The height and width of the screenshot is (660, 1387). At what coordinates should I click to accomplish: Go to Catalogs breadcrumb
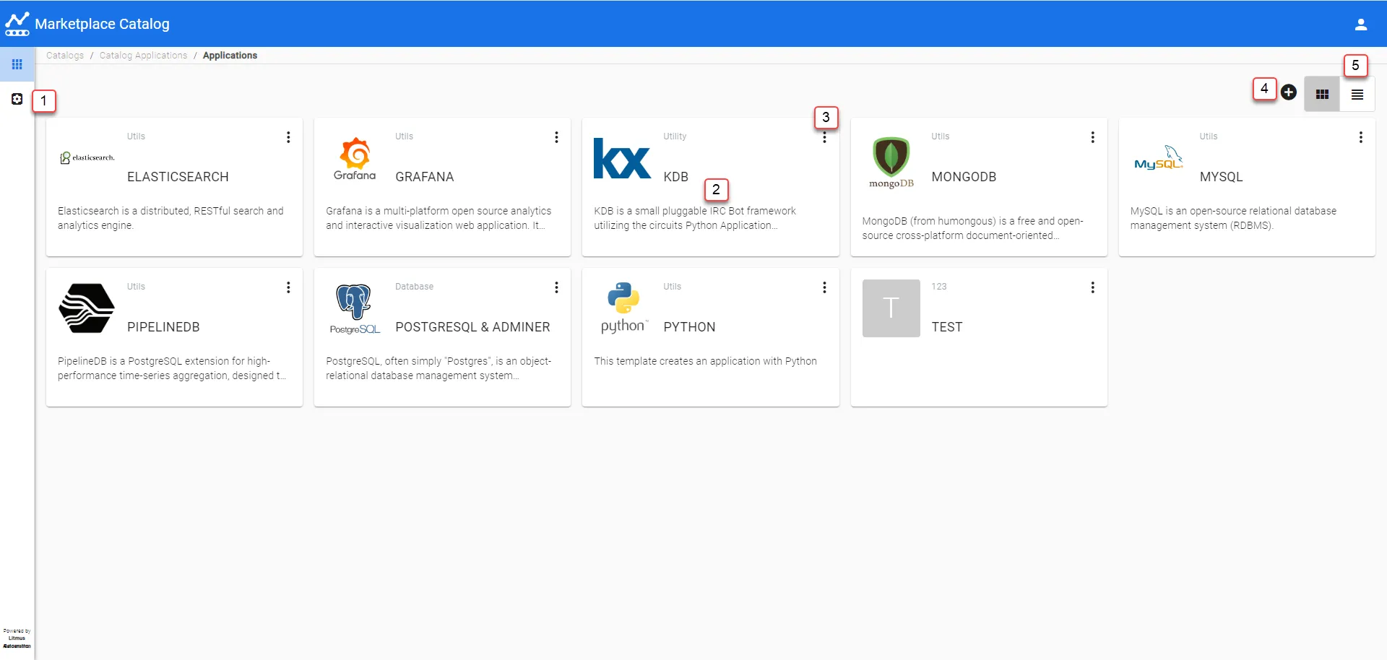coord(65,56)
